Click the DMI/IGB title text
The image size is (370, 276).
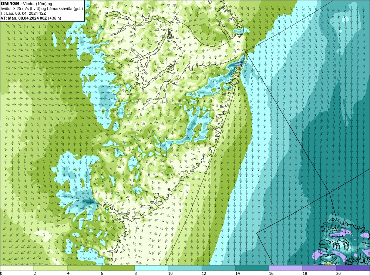click(x=10, y=4)
